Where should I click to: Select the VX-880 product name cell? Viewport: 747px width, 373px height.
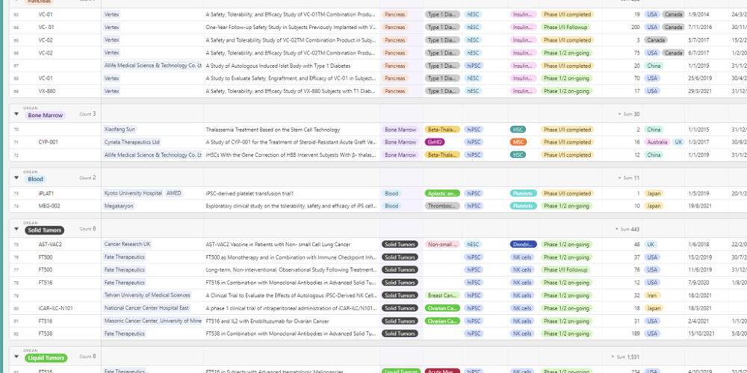pos(46,91)
